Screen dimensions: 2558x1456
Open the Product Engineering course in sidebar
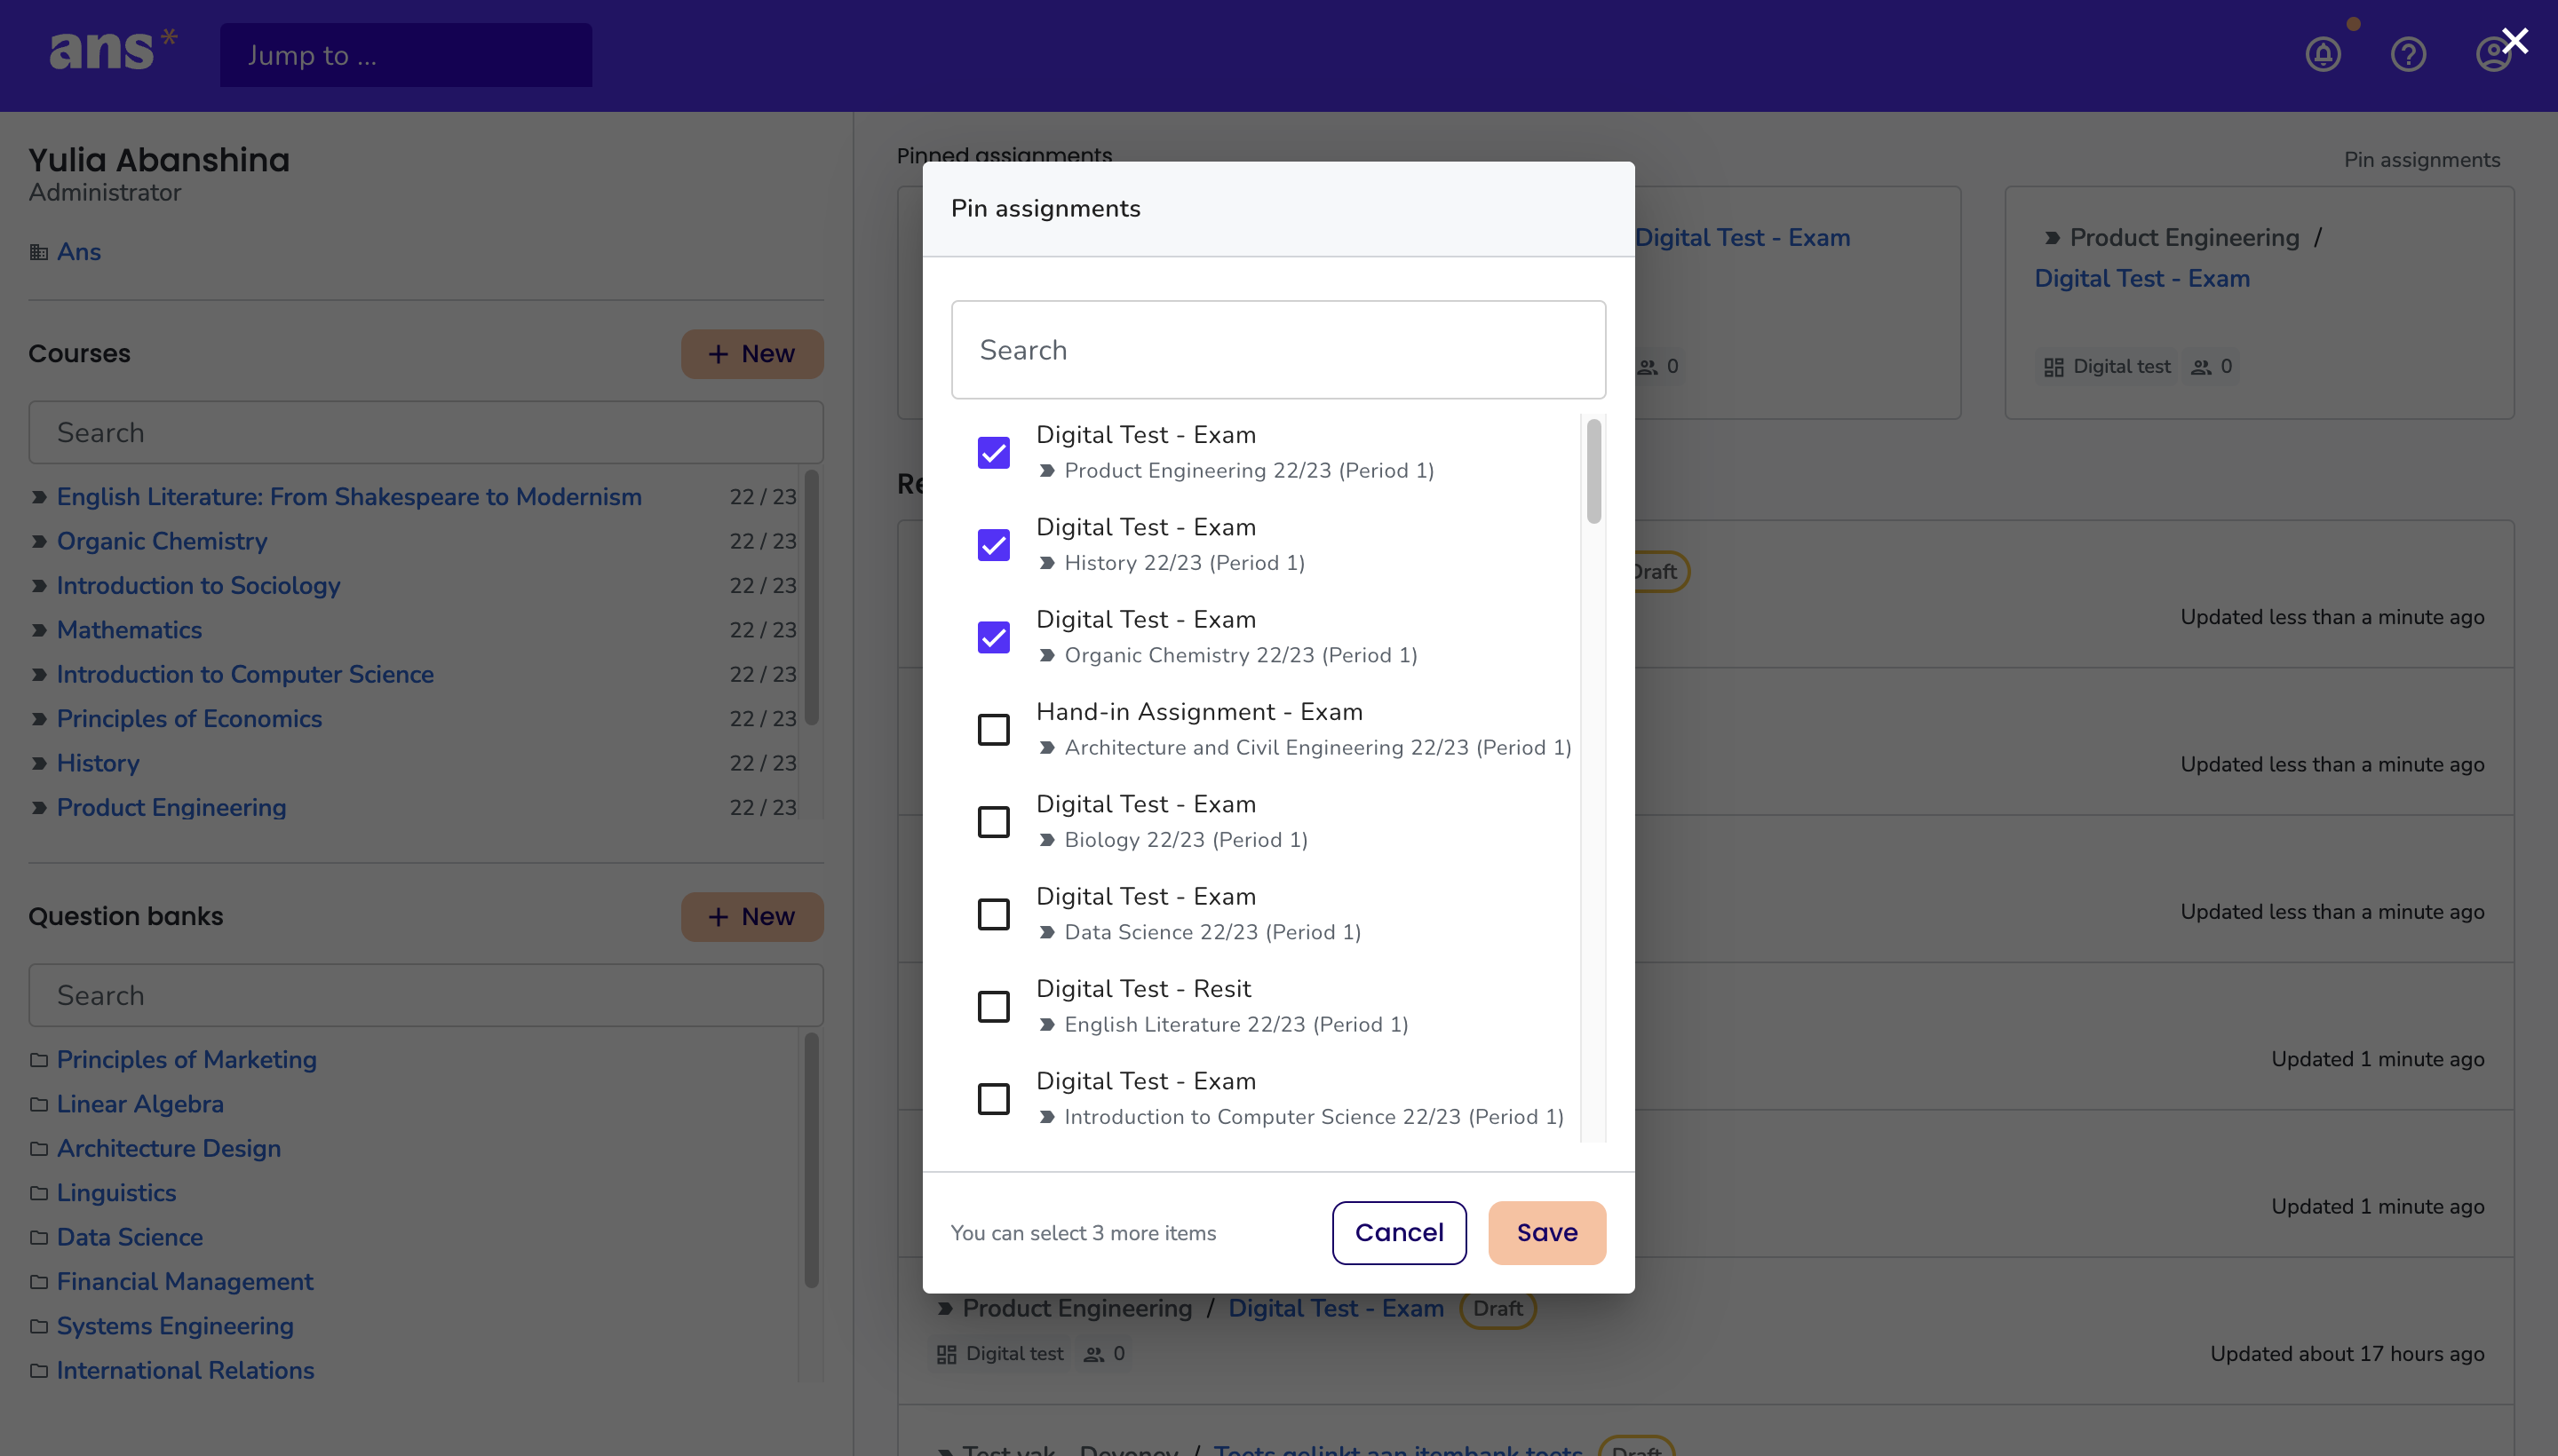click(171, 808)
